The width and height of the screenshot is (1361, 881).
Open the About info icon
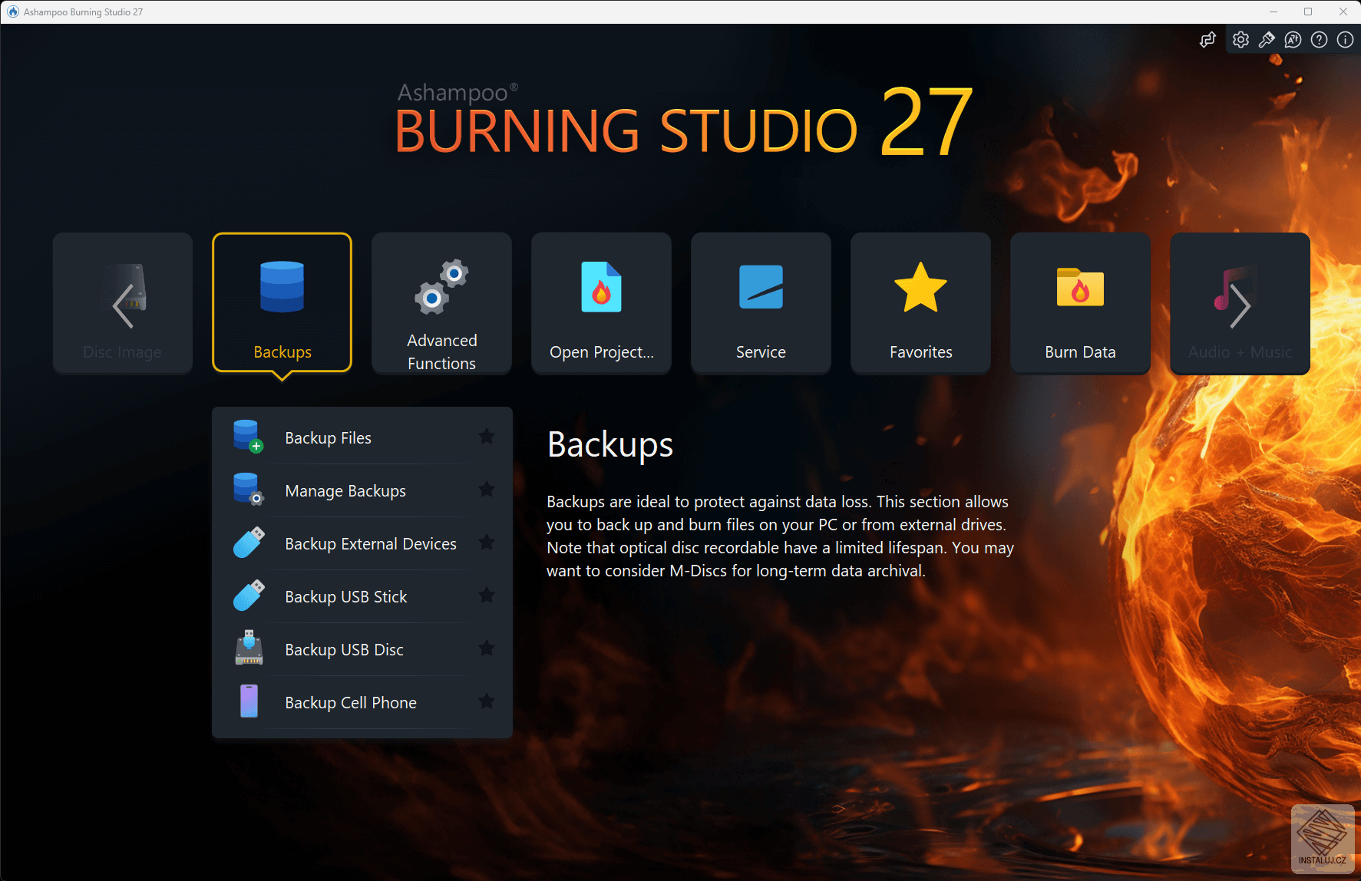(1344, 39)
